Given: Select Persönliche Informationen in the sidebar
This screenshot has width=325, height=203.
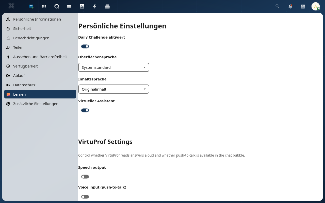Looking at the screenshot, I should pyautogui.click(x=37, y=19).
